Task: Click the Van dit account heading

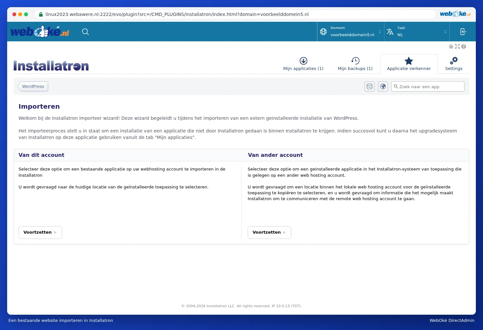Action: pos(41,155)
